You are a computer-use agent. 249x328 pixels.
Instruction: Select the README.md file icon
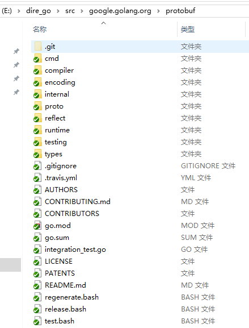coord(37,285)
